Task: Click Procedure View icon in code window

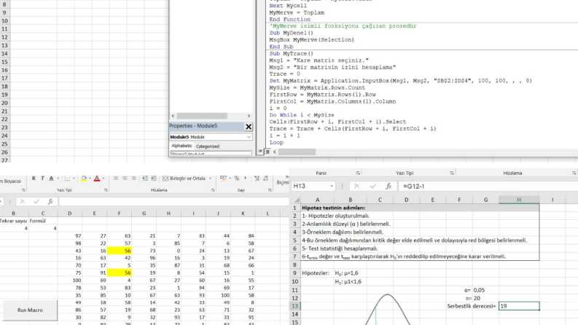Action: (261, 152)
